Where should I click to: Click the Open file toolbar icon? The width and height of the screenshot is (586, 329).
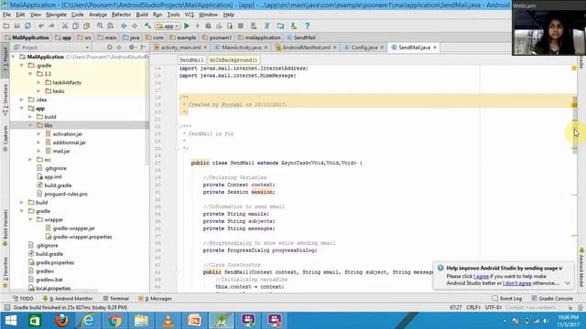6,26
